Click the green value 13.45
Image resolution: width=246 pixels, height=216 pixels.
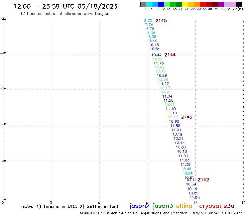[x=161, y=71]
